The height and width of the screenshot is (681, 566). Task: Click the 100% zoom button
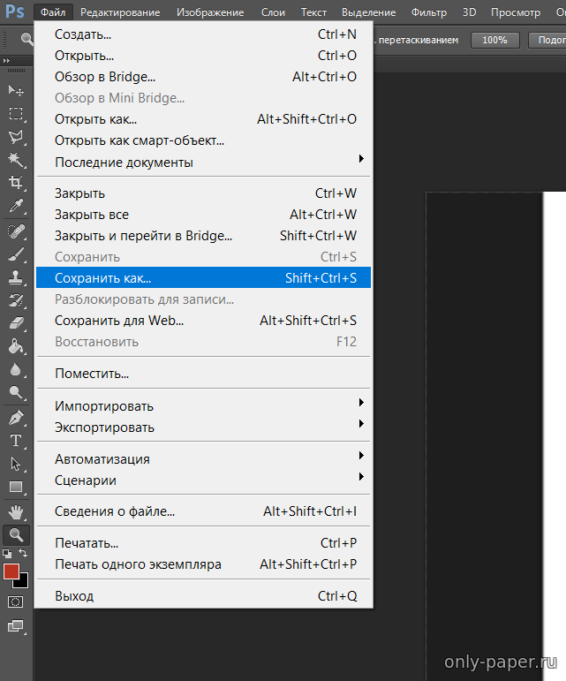(494, 40)
